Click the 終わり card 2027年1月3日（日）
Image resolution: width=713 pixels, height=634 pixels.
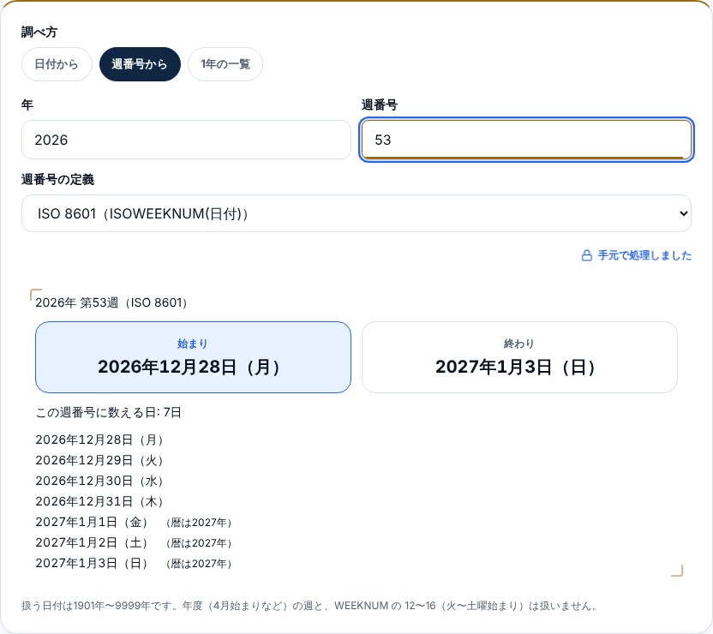[x=519, y=357]
